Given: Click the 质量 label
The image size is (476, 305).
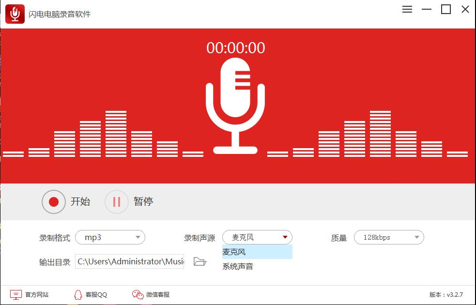Looking at the screenshot, I should tap(339, 238).
